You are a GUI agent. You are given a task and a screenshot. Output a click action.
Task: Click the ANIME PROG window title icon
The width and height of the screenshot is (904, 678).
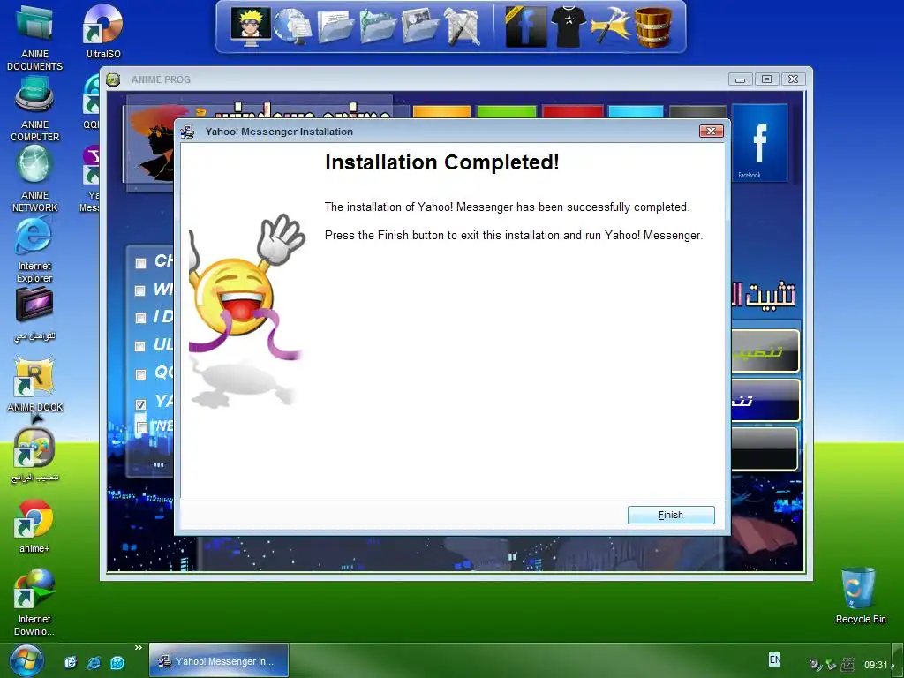(x=113, y=79)
